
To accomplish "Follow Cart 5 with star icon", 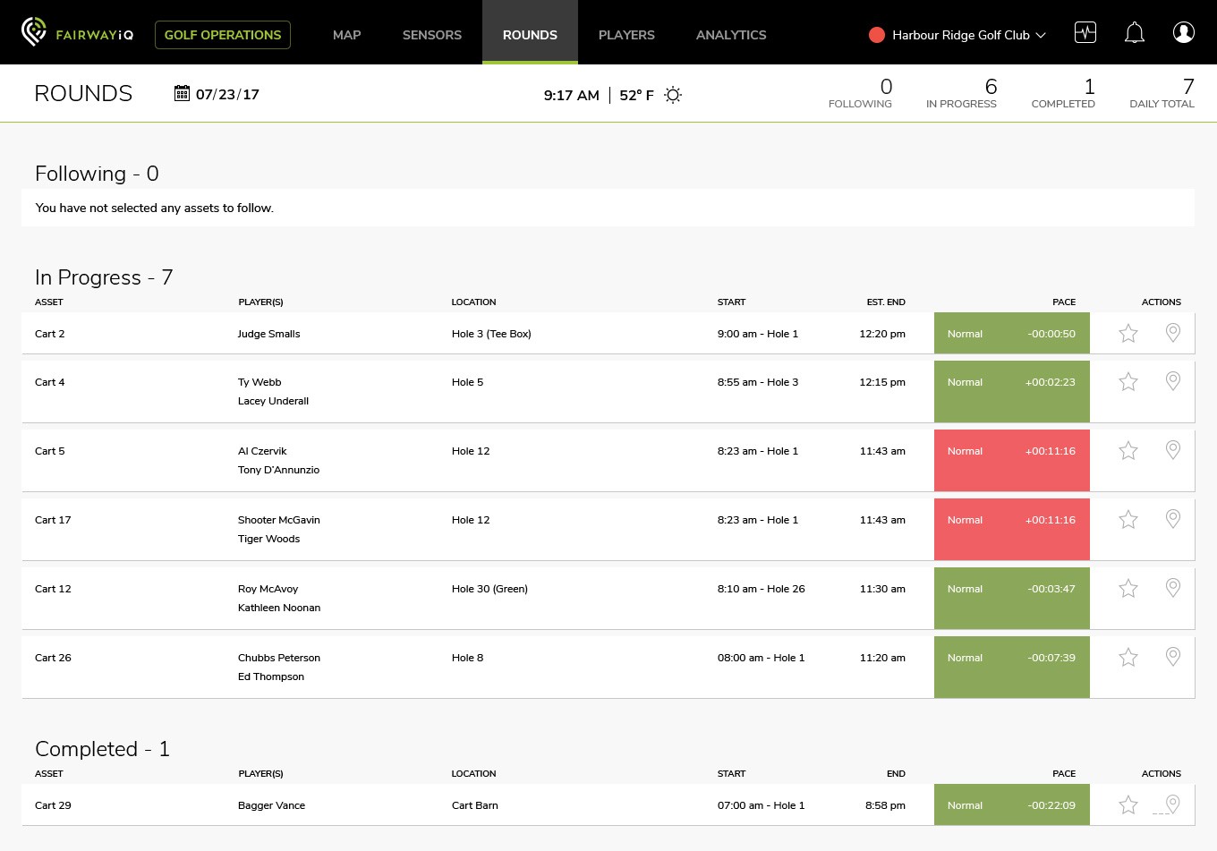I will pyautogui.click(x=1128, y=450).
